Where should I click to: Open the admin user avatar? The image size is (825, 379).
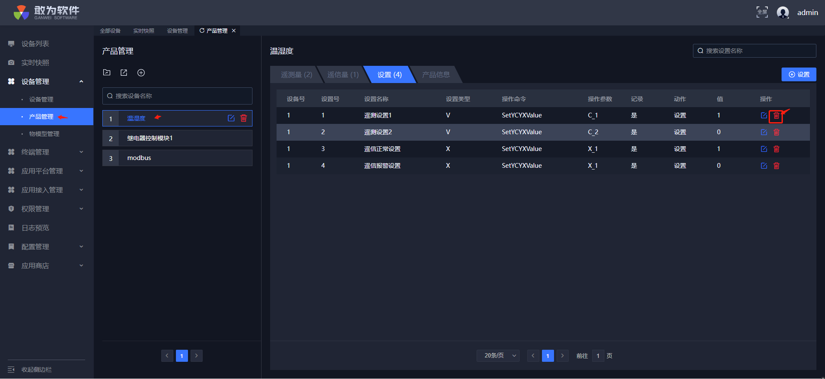[x=783, y=12]
